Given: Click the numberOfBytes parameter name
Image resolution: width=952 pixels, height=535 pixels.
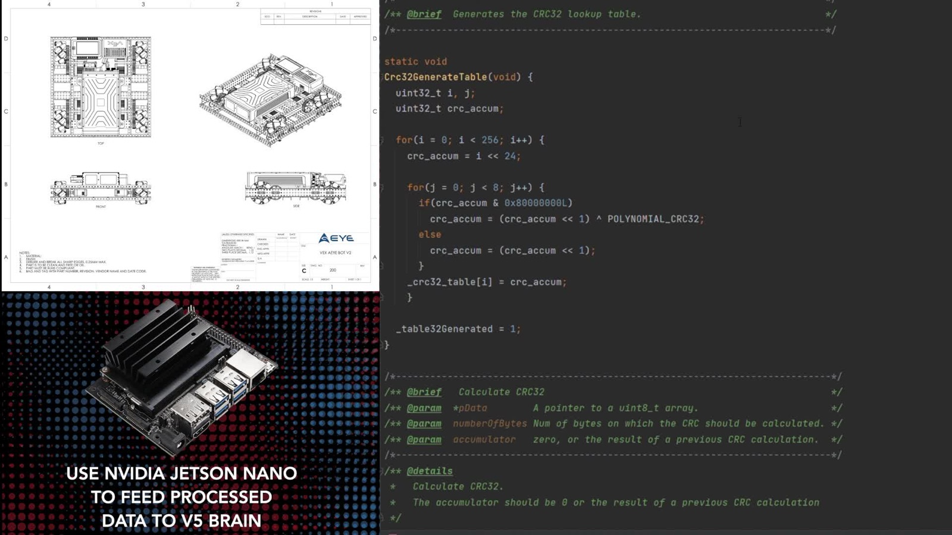Looking at the screenshot, I should (x=490, y=424).
